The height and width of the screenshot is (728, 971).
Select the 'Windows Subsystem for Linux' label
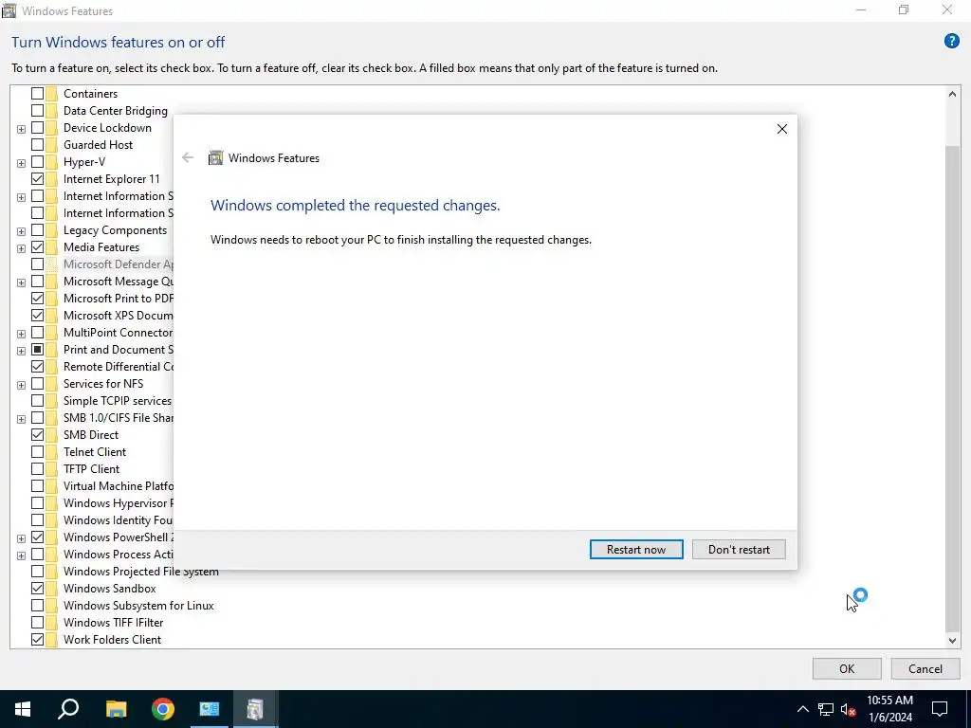click(138, 606)
